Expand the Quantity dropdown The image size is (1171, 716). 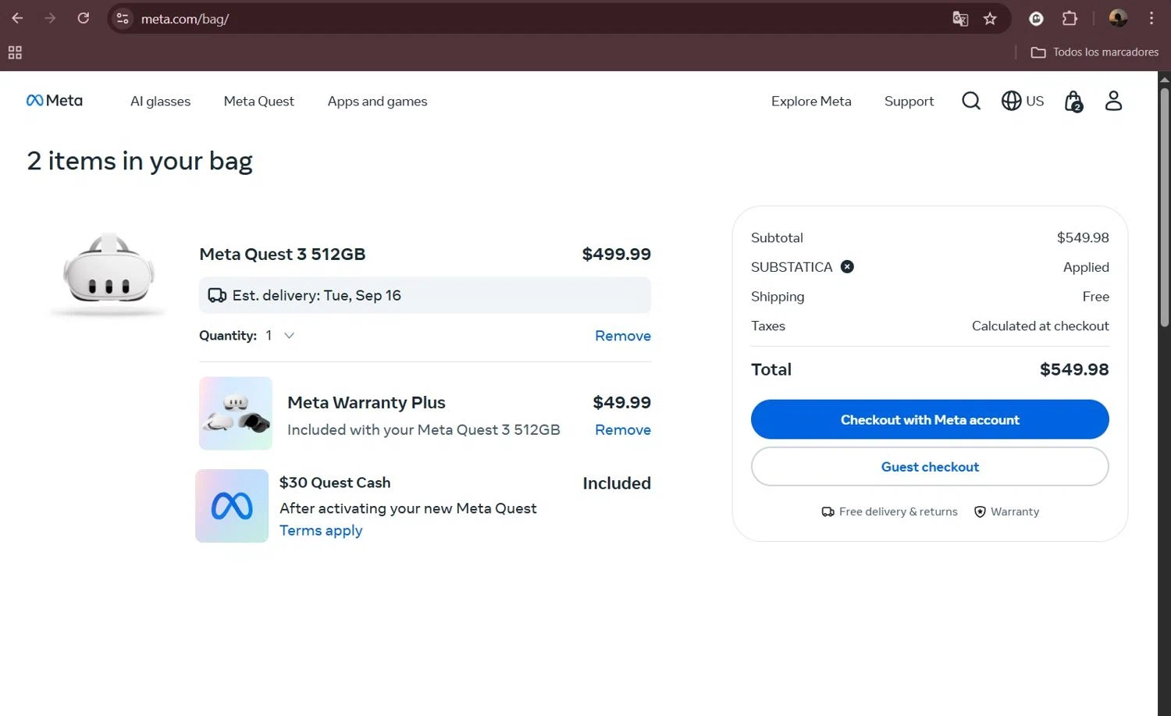pos(279,336)
